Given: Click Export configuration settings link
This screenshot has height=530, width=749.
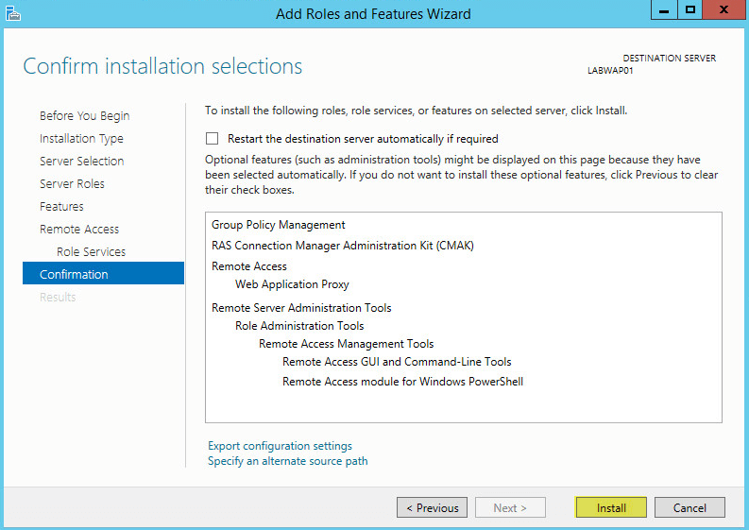Looking at the screenshot, I should 280,446.
